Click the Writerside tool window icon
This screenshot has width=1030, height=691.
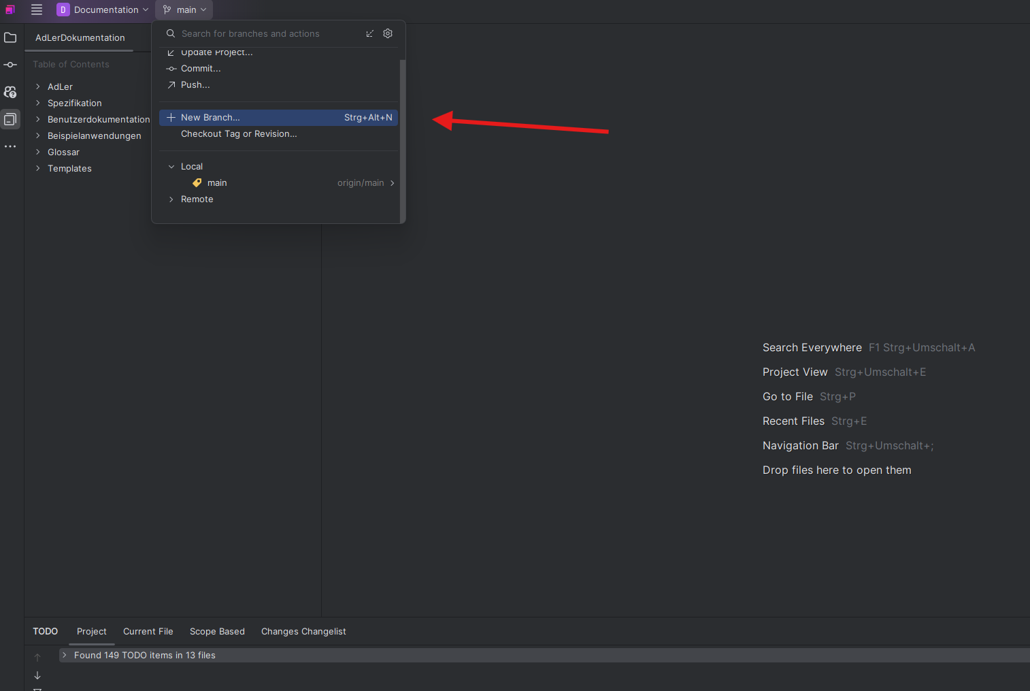(x=10, y=119)
